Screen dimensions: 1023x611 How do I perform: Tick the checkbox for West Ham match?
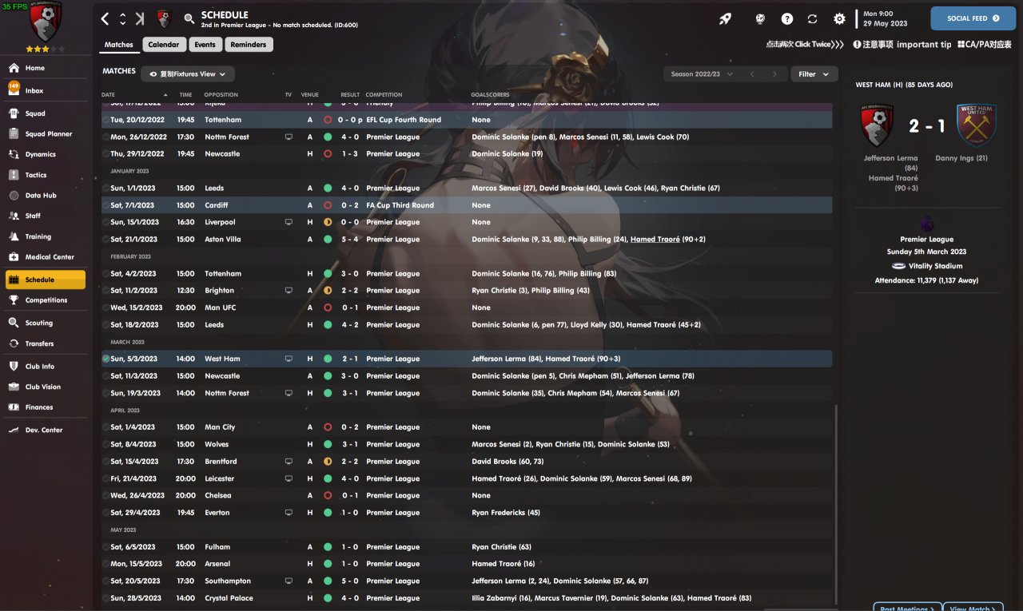[106, 359]
